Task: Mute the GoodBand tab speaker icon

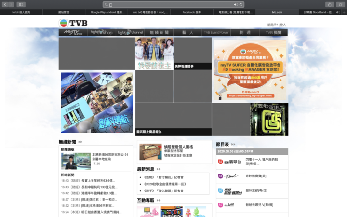Action: [x=338, y=12]
